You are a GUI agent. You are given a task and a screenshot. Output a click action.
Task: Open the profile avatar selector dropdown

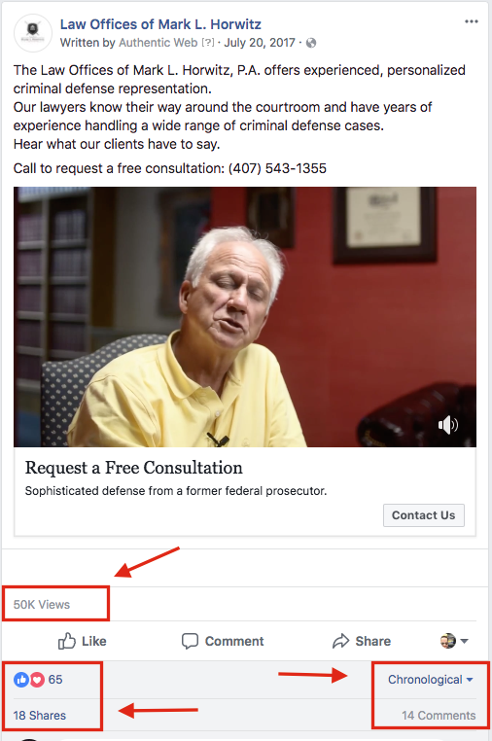coord(454,641)
